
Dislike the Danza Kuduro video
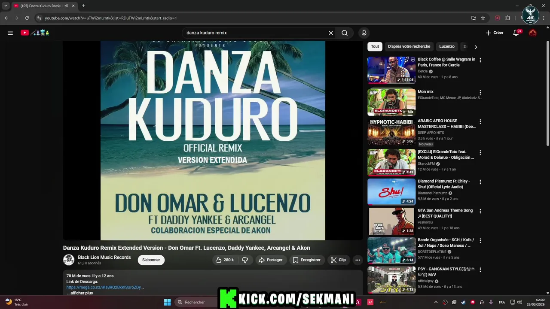click(245, 260)
